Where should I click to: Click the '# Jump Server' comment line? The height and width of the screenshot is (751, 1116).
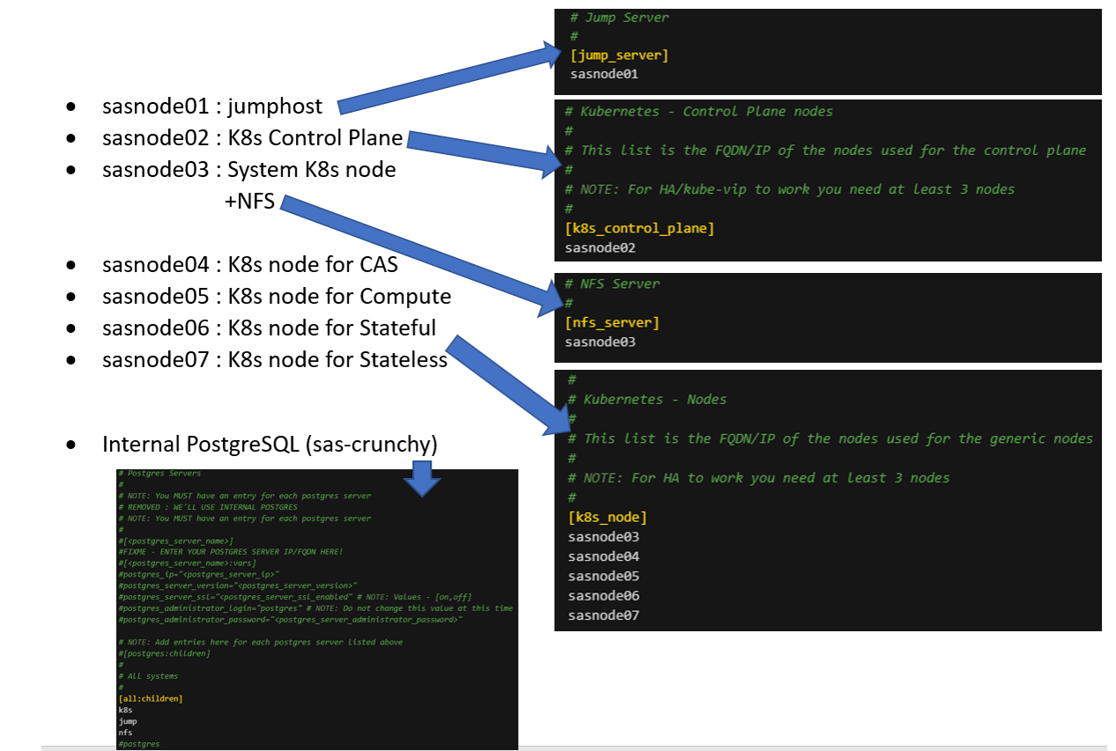(x=619, y=18)
